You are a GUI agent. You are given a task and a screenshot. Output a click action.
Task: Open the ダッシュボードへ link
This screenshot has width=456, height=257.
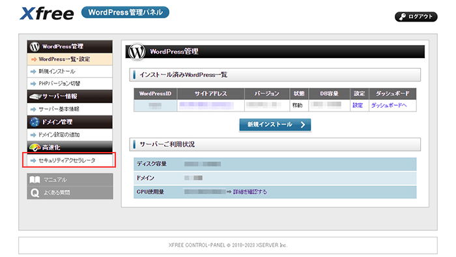(x=389, y=106)
